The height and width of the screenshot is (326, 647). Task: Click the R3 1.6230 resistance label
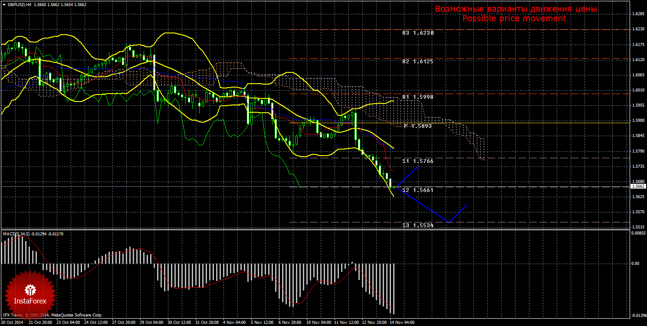click(x=417, y=33)
